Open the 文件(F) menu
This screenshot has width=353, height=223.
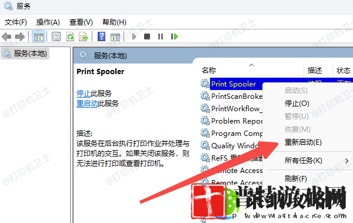point(16,22)
